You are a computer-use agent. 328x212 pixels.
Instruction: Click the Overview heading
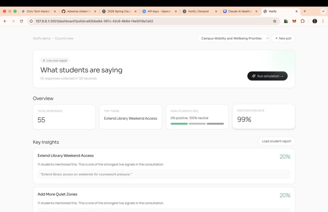pyautogui.click(x=43, y=98)
